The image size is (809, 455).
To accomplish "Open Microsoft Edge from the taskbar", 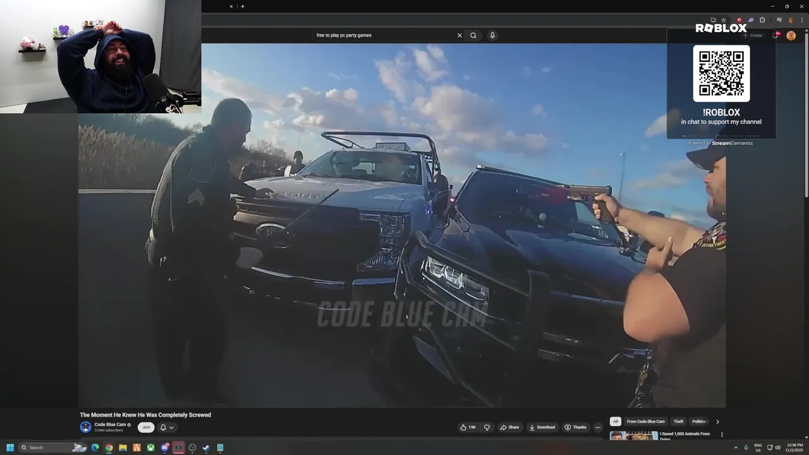I will pyautogui.click(x=95, y=447).
